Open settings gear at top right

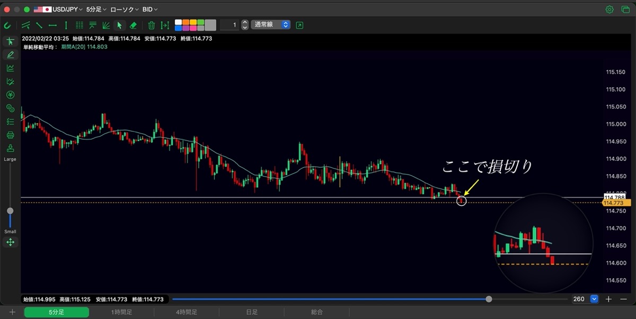[x=609, y=10]
